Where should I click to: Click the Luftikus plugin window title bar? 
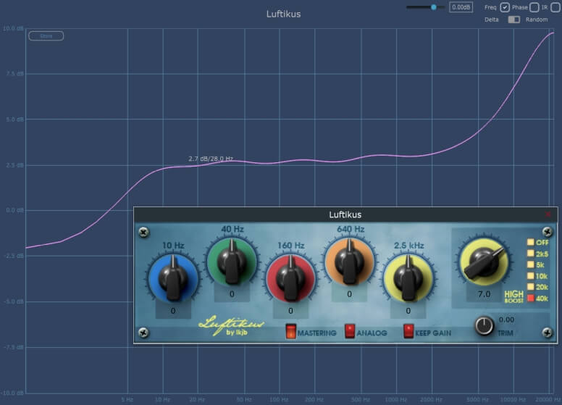[345, 214]
